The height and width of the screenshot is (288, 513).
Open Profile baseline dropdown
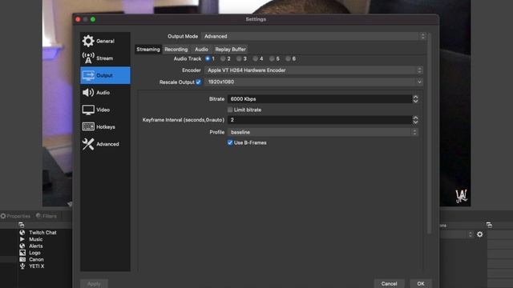coord(323,132)
